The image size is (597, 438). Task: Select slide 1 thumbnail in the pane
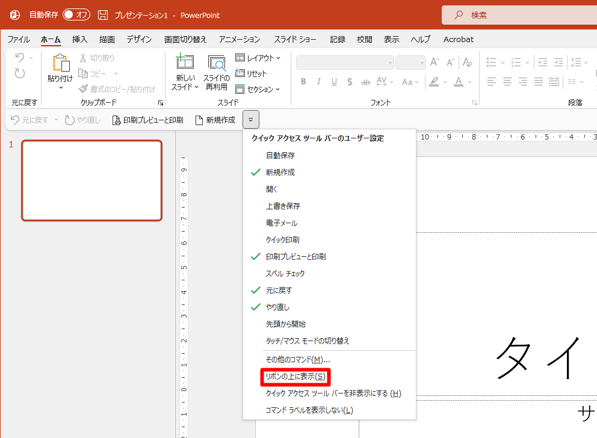(x=91, y=180)
